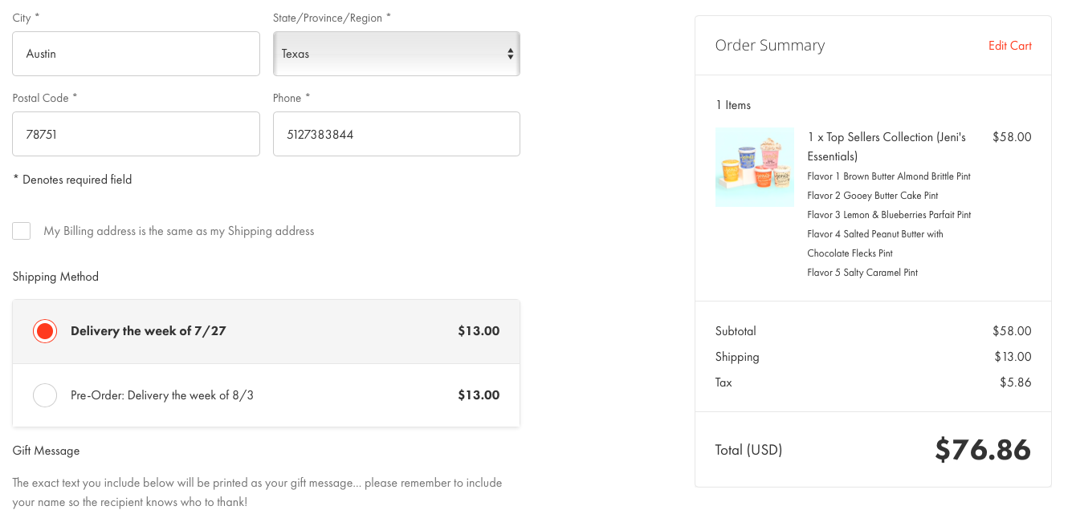Click the Flavor 5 Salty Caramel Pint line
Viewport: 1072px width, 522px height.
tap(862, 273)
